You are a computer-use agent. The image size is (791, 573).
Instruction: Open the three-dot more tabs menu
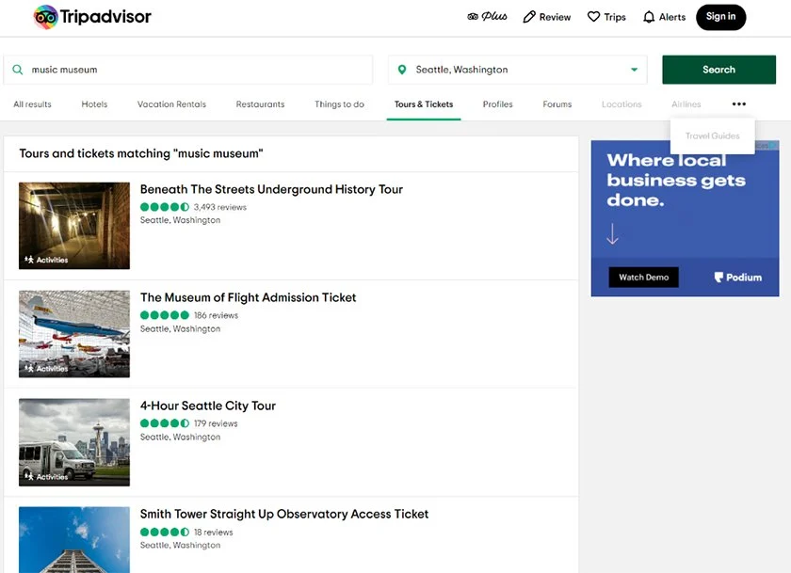[x=738, y=103]
